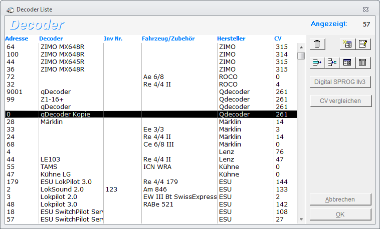The height and width of the screenshot is (229, 380).
Task: Switch to the form view icon
Action: 347,62
